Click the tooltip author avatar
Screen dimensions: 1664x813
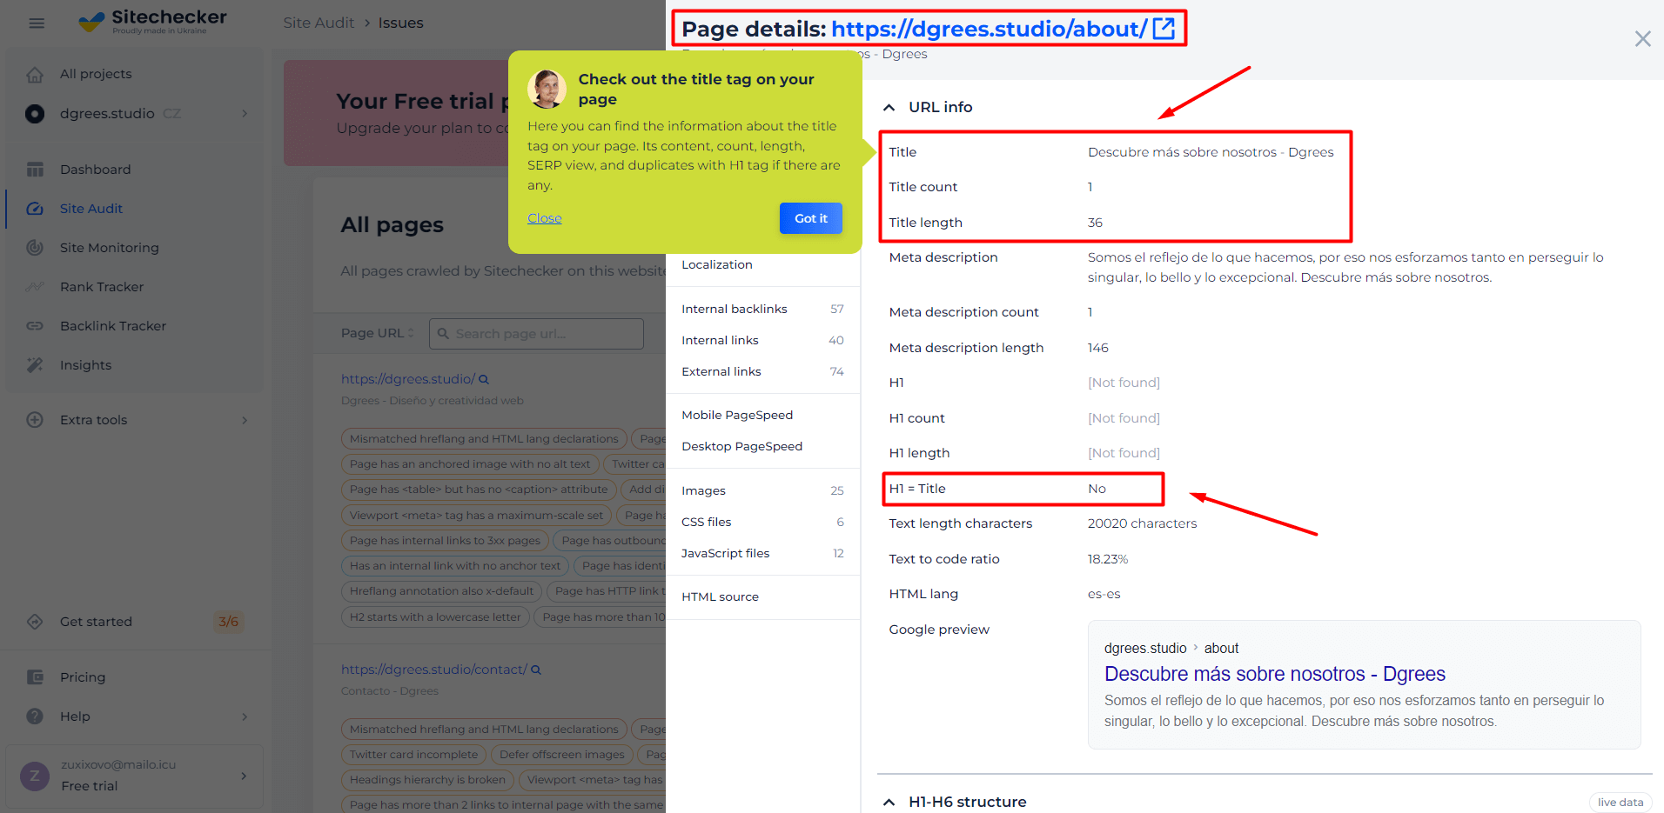tap(547, 89)
